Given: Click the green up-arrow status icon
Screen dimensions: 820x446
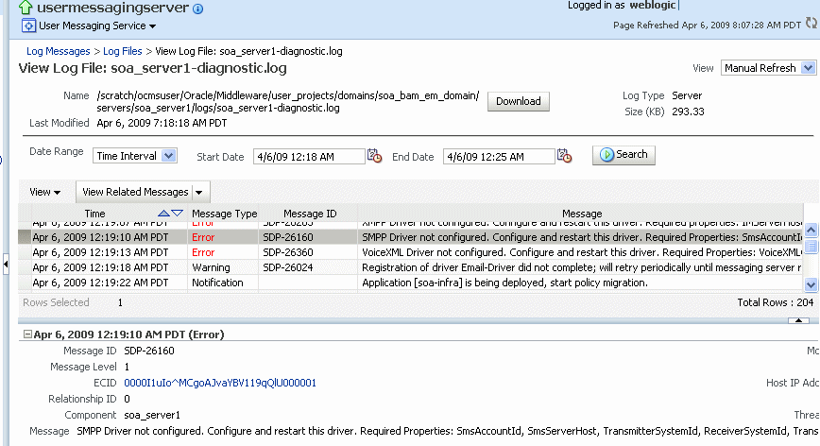Looking at the screenshot, I should click(26, 8).
